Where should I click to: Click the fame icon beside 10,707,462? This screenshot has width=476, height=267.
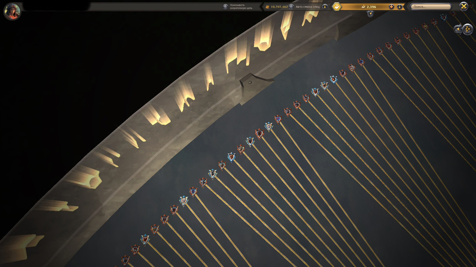[267, 7]
